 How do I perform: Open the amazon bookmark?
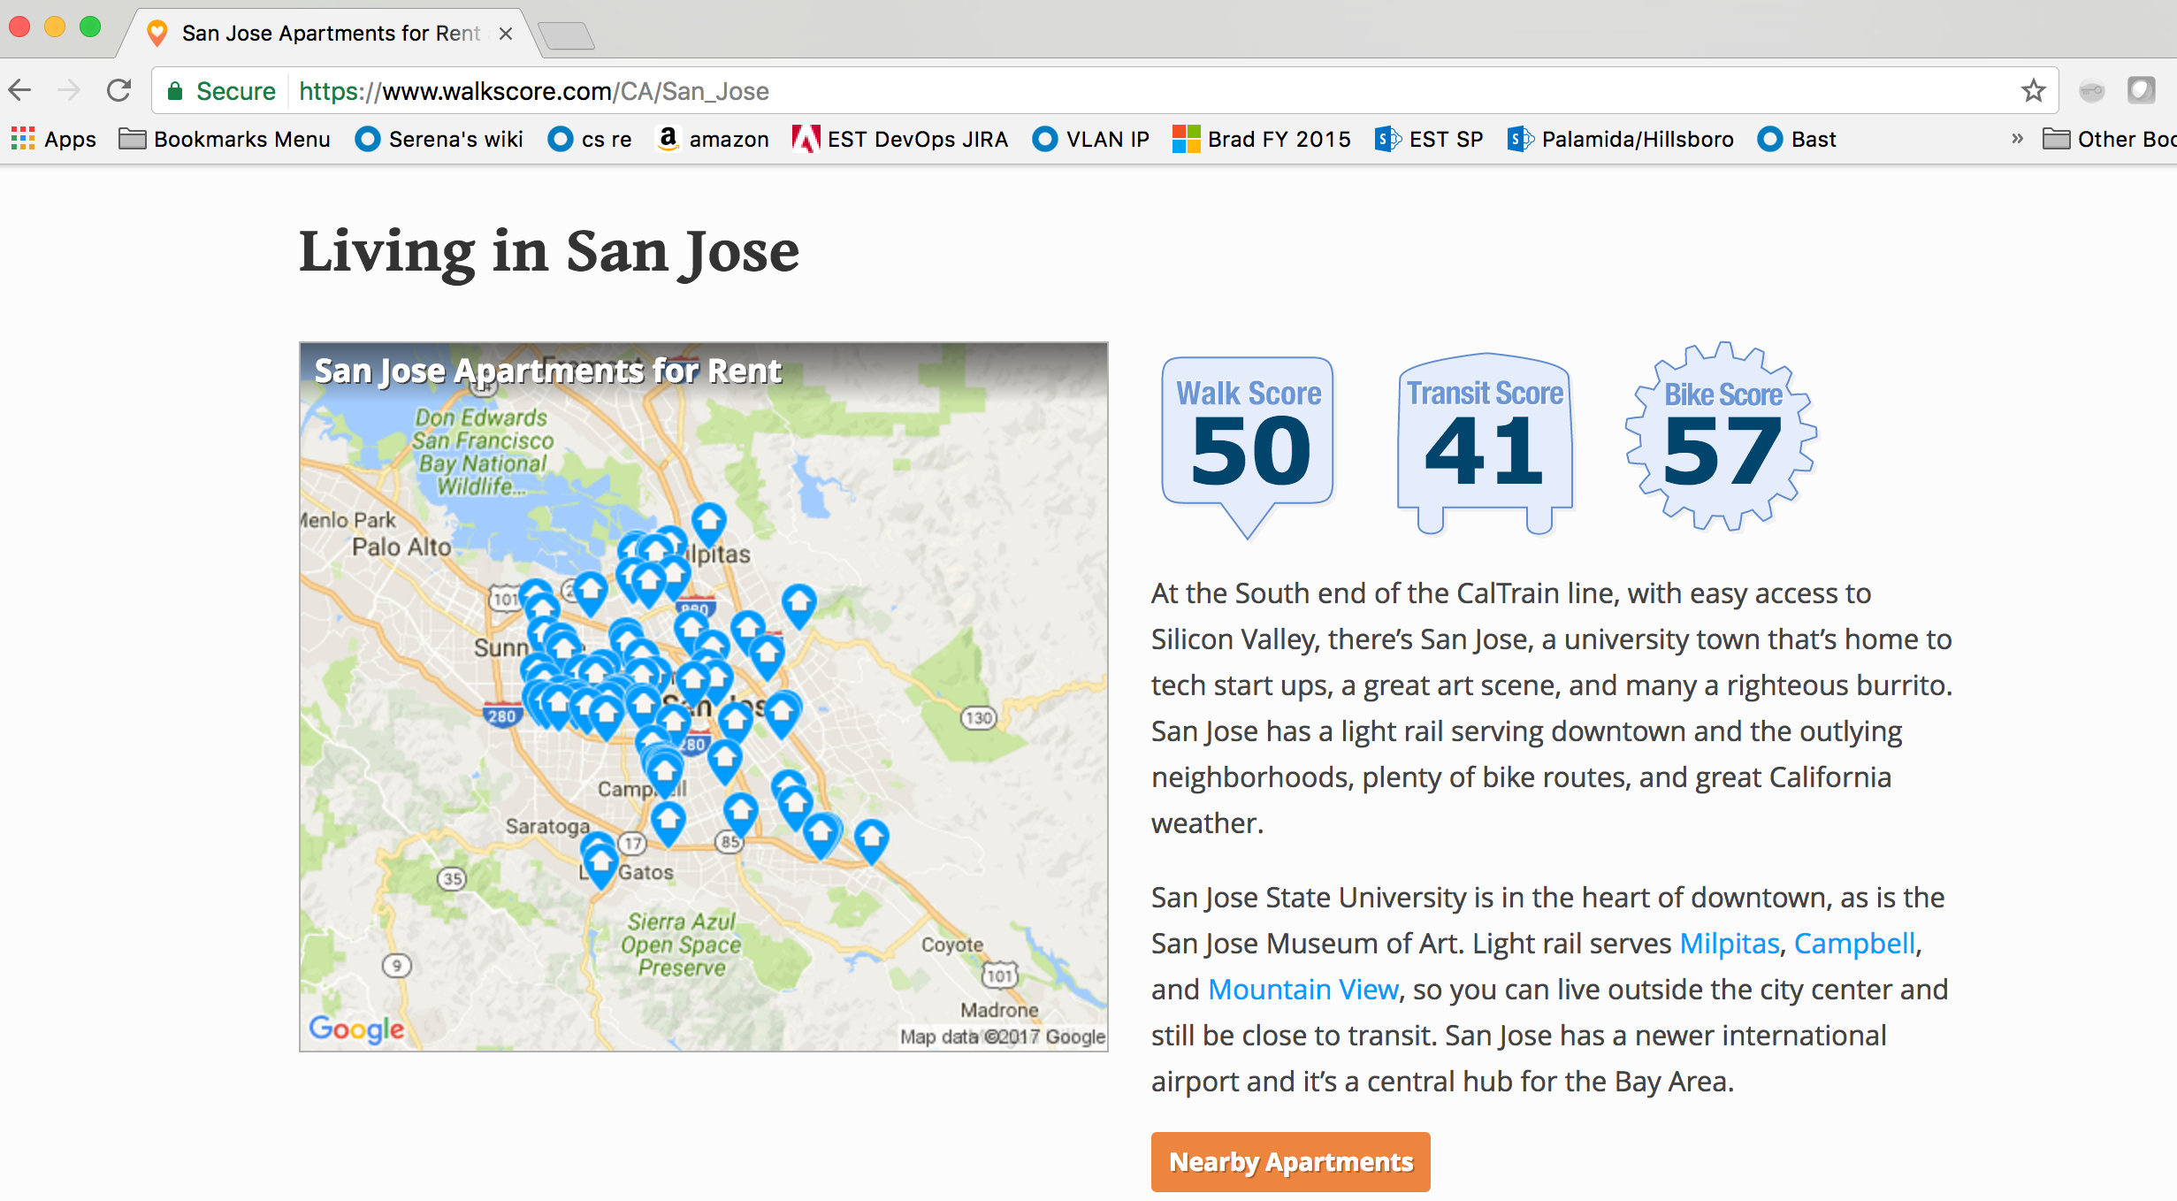[x=713, y=139]
